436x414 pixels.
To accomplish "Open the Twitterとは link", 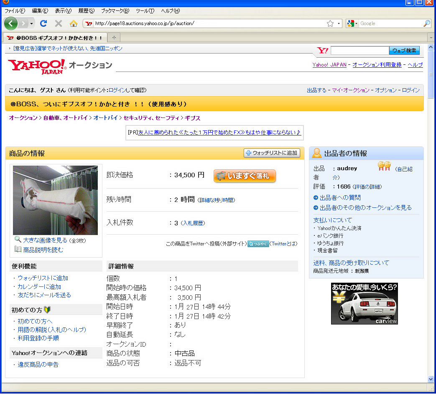I will pos(283,244).
